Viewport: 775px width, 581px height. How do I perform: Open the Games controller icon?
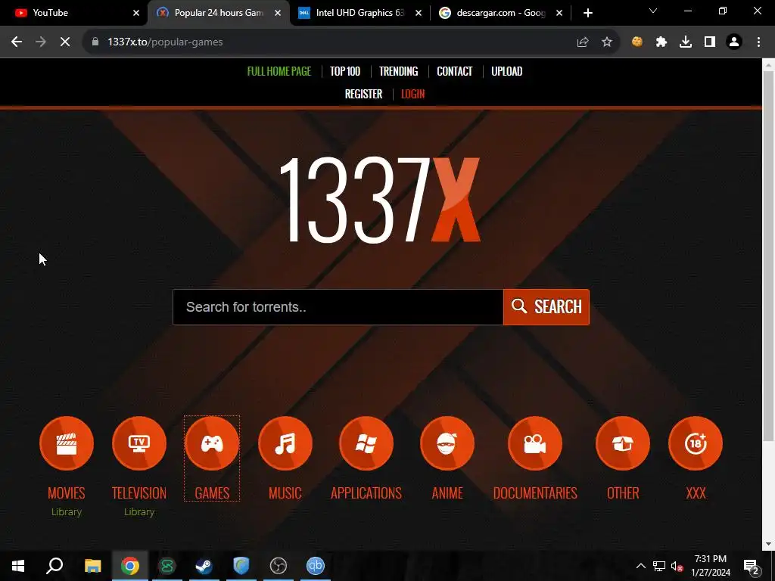click(x=212, y=443)
